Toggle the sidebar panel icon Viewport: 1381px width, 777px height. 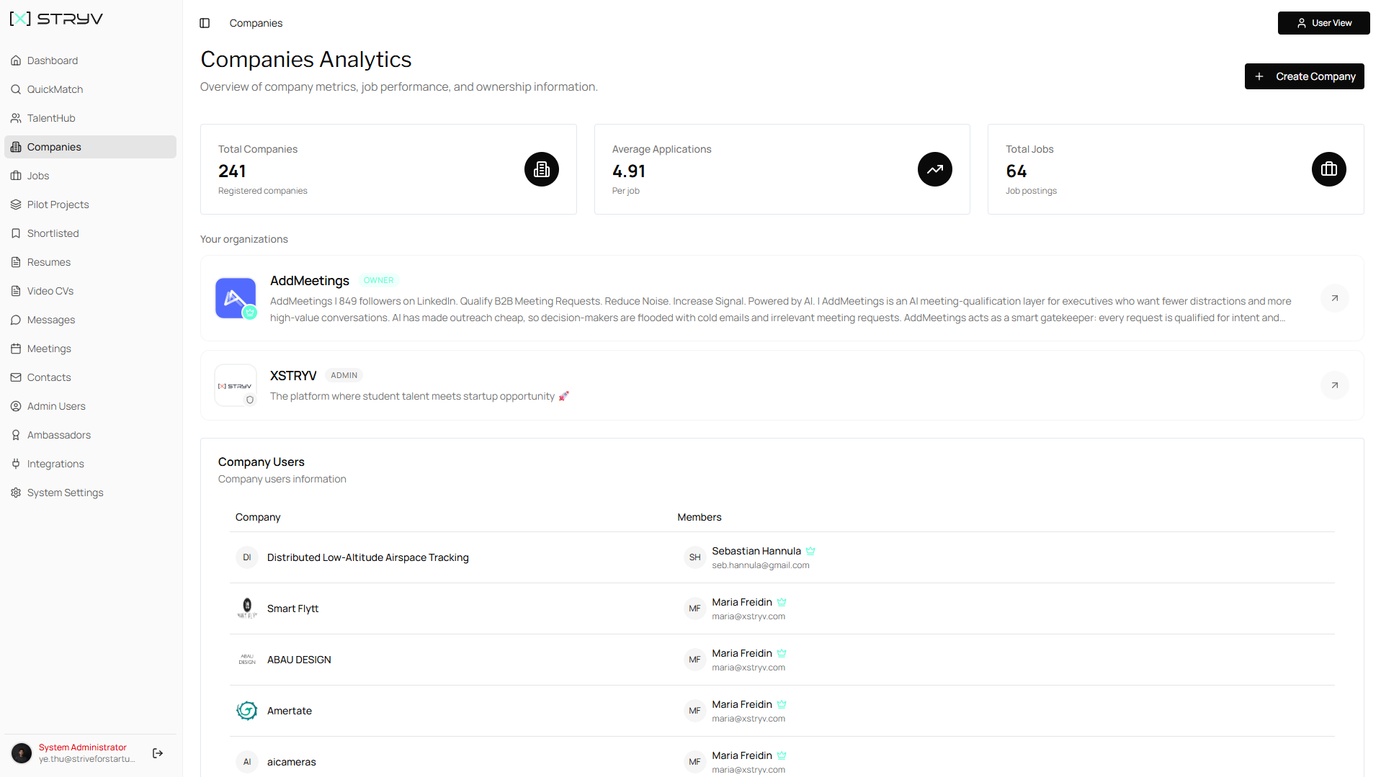(205, 23)
